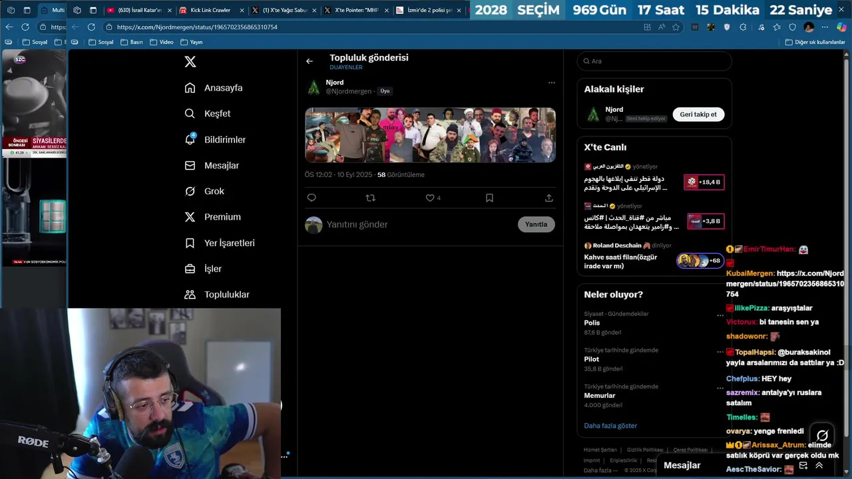
Task: Click the Anasayfa home icon
Action: (190, 88)
